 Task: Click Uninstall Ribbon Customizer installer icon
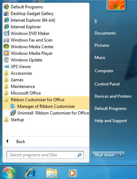13,113
